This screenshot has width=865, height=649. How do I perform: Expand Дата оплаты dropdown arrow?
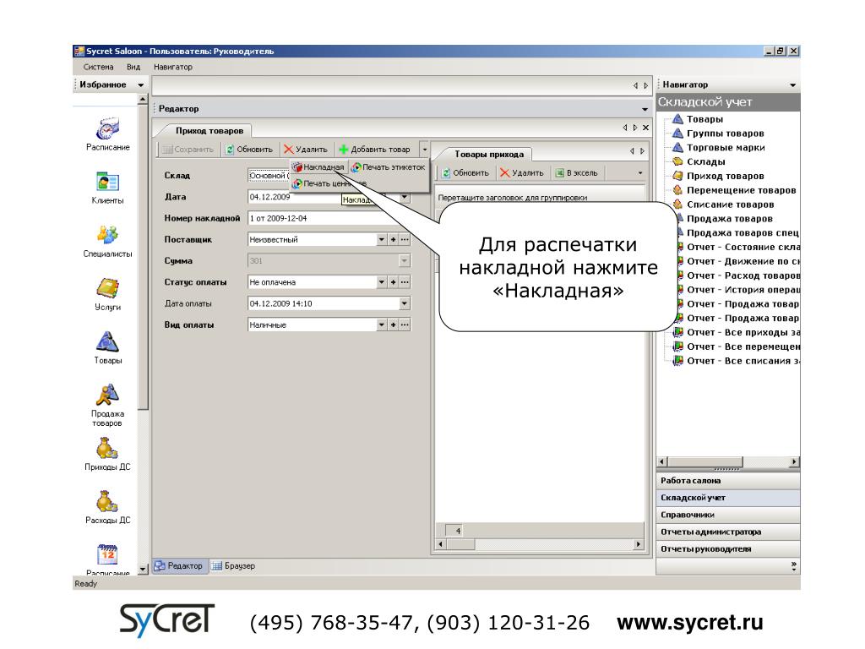point(405,303)
